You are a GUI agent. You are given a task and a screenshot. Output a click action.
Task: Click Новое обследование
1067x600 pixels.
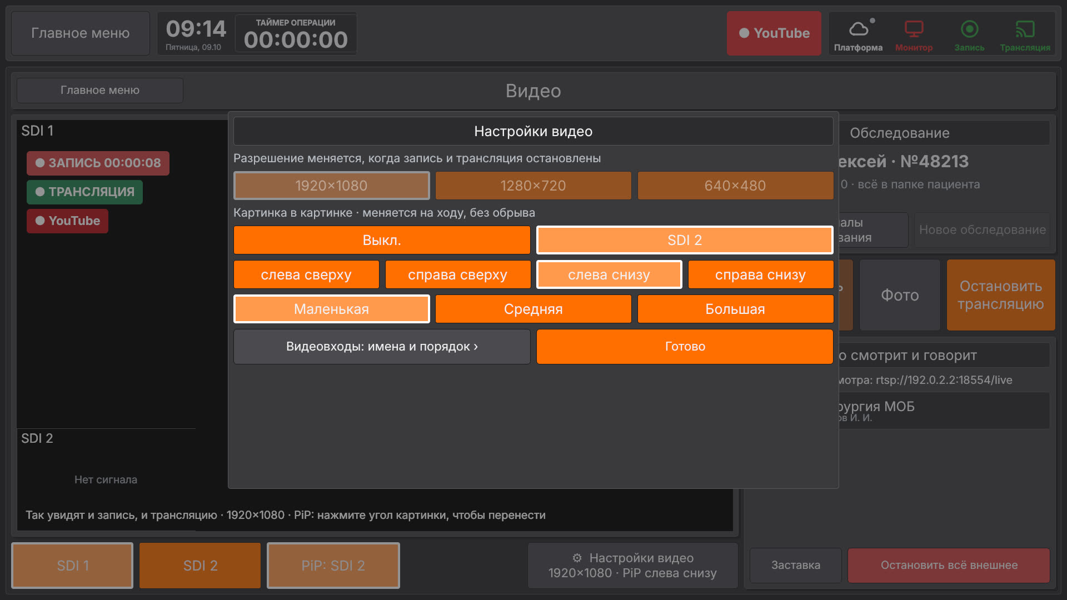pos(982,230)
